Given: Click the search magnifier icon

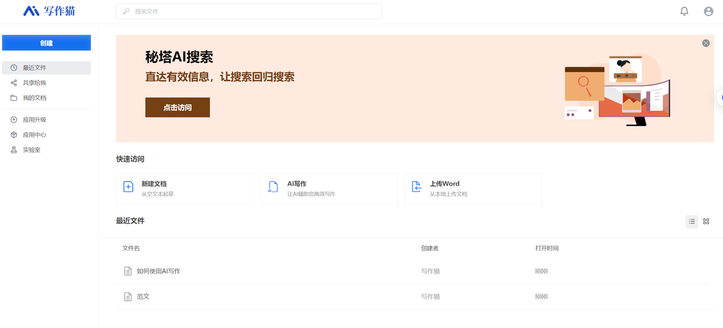Looking at the screenshot, I should coord(127,11).
